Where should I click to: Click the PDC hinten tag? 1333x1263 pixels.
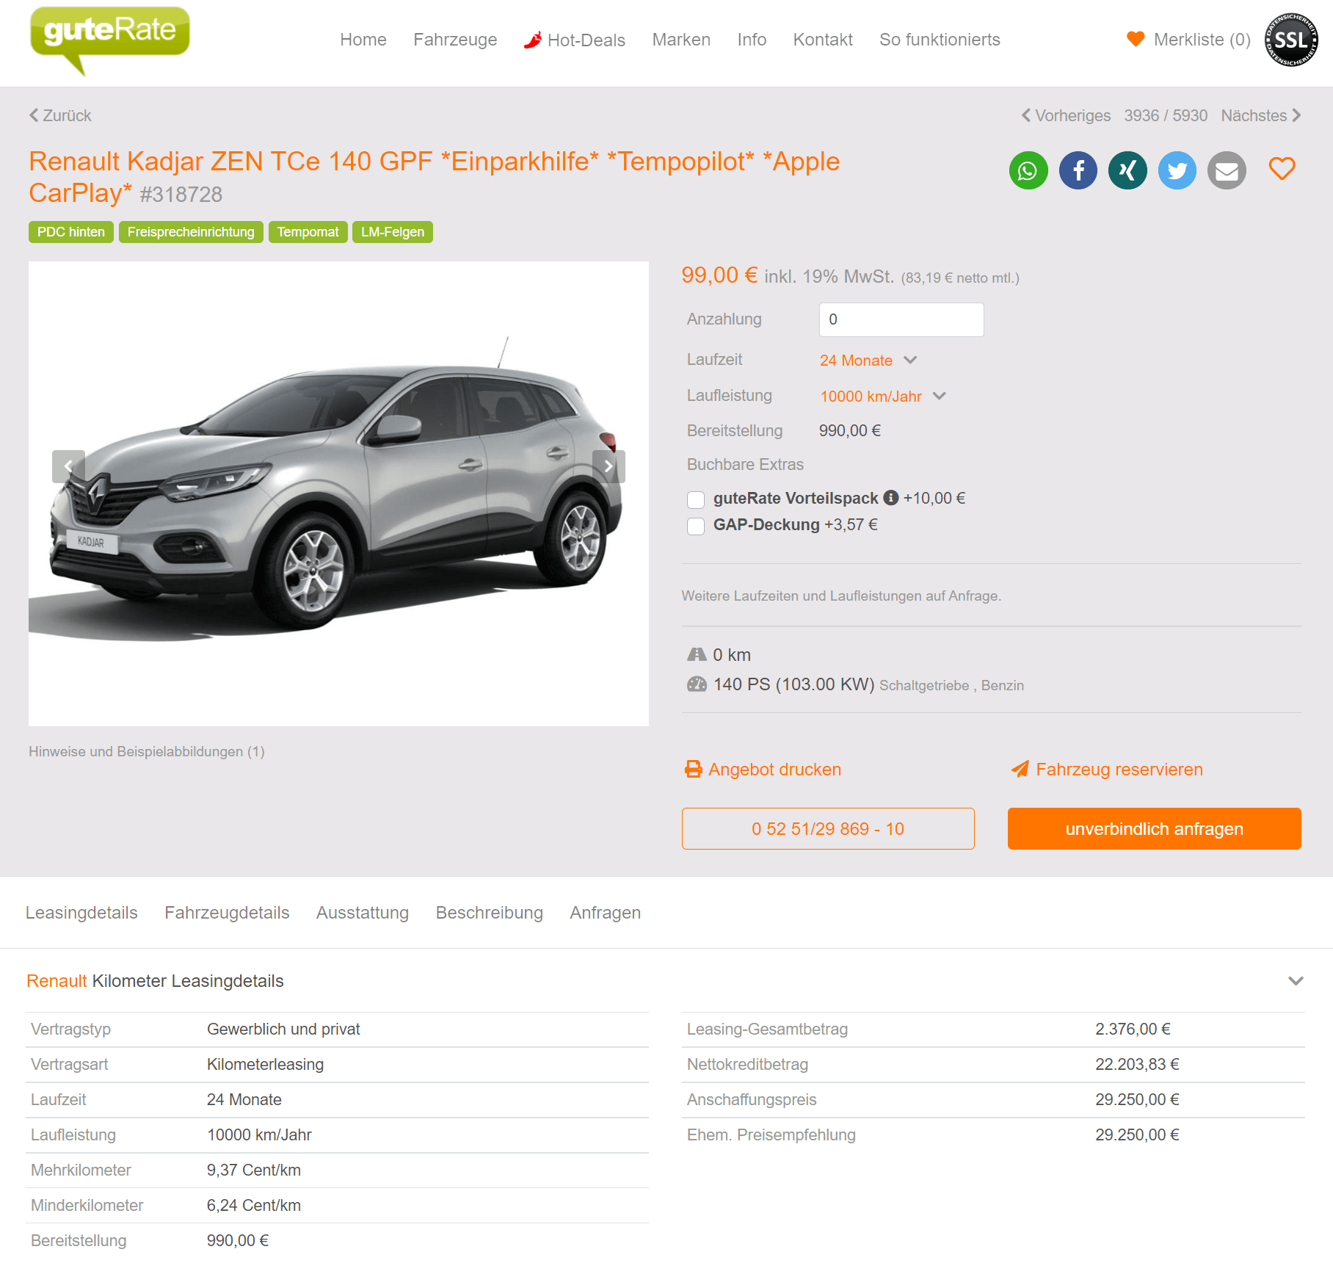71,232
